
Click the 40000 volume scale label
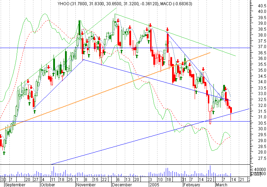pyautogui.click(x=260, y=170)
